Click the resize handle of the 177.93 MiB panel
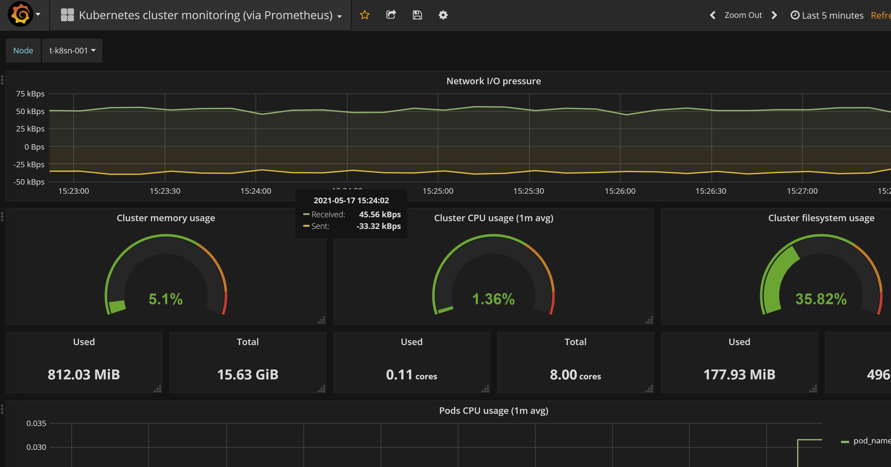 813,388
